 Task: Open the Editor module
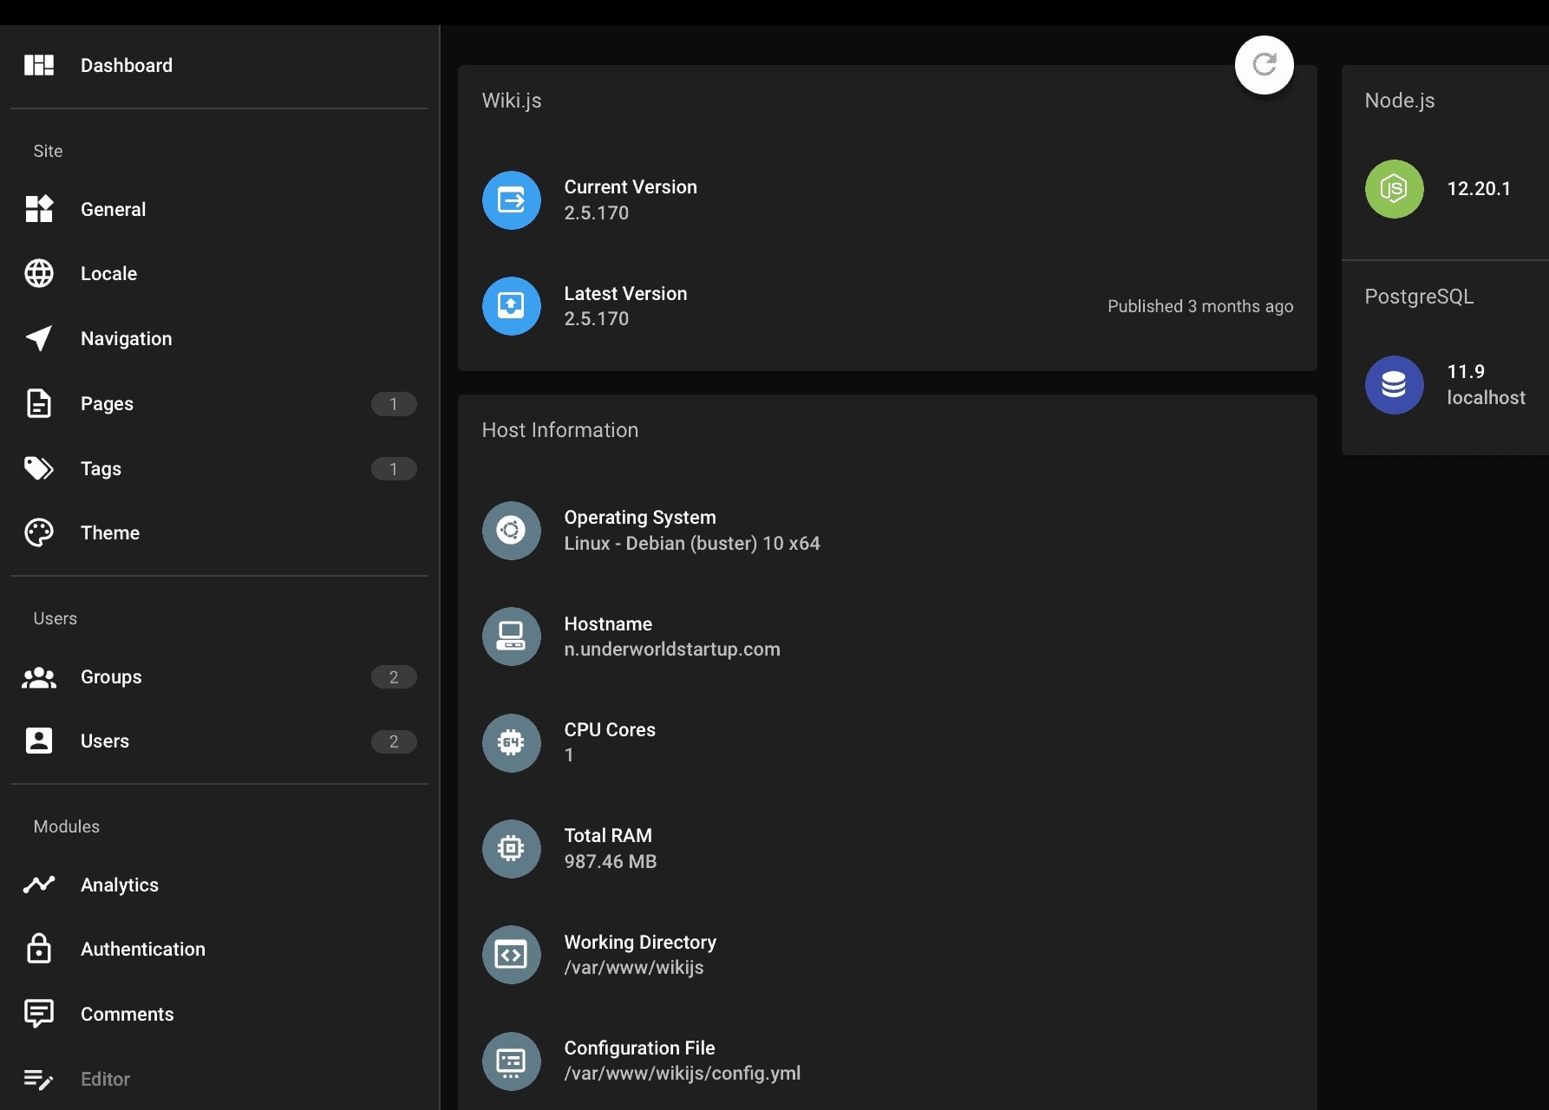pos(219,1079)
